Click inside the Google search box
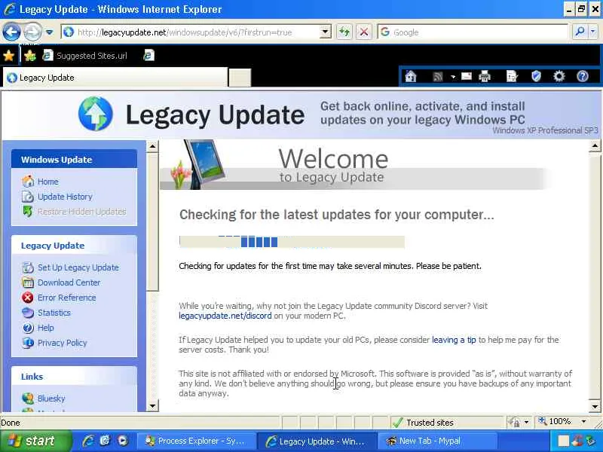 click(x=473, y=32)
